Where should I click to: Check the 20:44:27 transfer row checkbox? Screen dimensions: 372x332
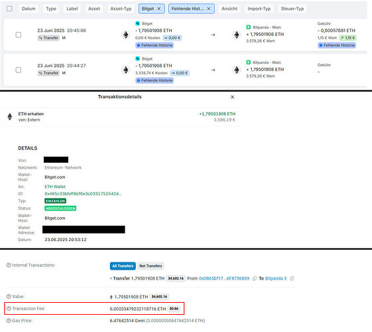click(19, 70)
